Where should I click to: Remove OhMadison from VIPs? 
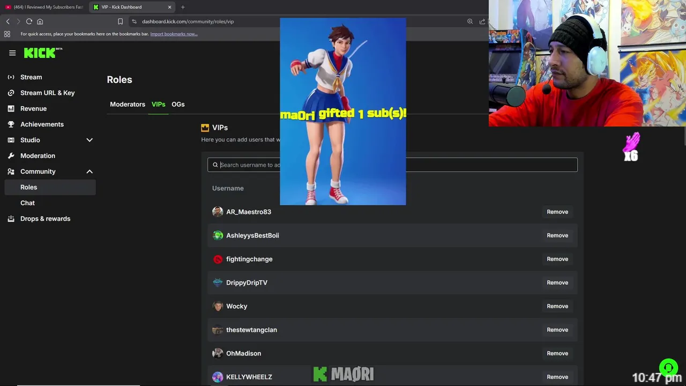557,353
